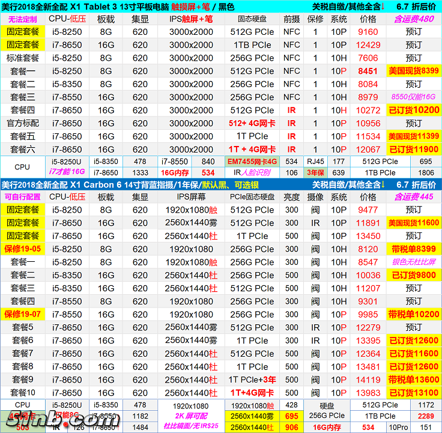Select the 美国现货11600 cell
Viewport: 442px width, 433px height.
tap(413, 223)
